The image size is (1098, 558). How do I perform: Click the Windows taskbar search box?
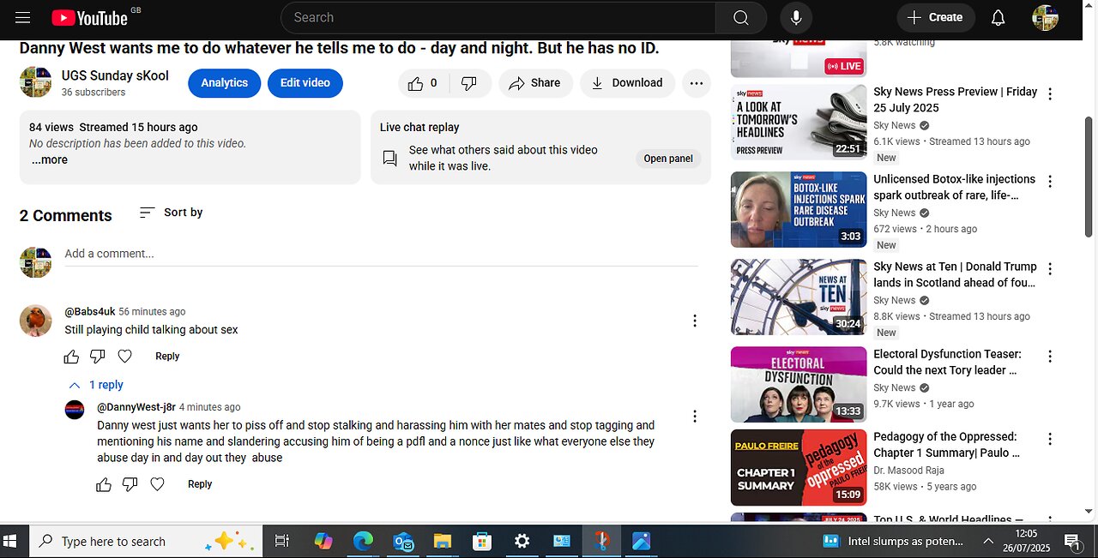pos(146,542)
